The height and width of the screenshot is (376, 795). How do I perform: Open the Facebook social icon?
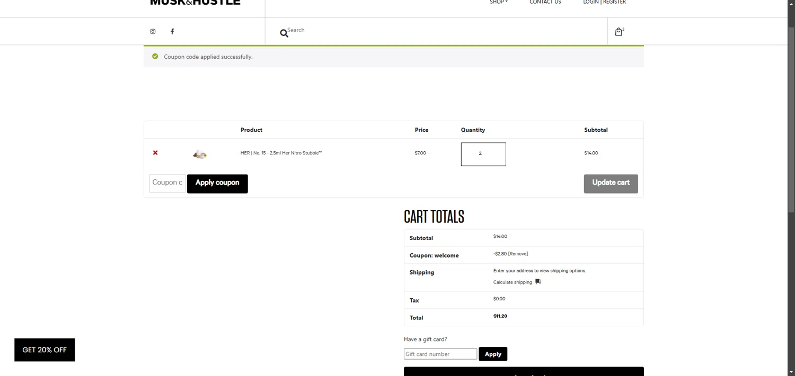(172, 31)
